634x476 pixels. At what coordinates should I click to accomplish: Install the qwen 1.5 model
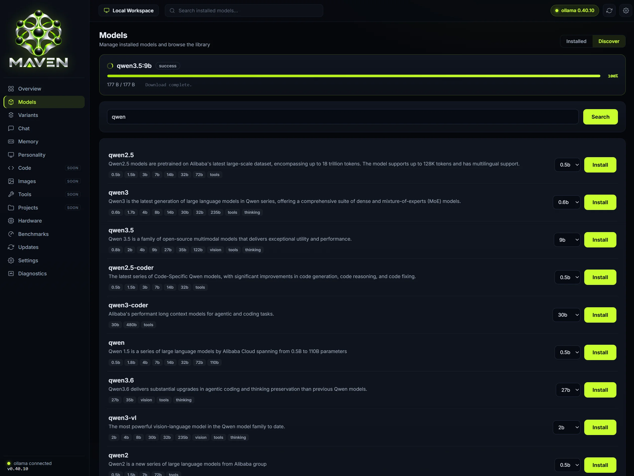click(600, 353)
